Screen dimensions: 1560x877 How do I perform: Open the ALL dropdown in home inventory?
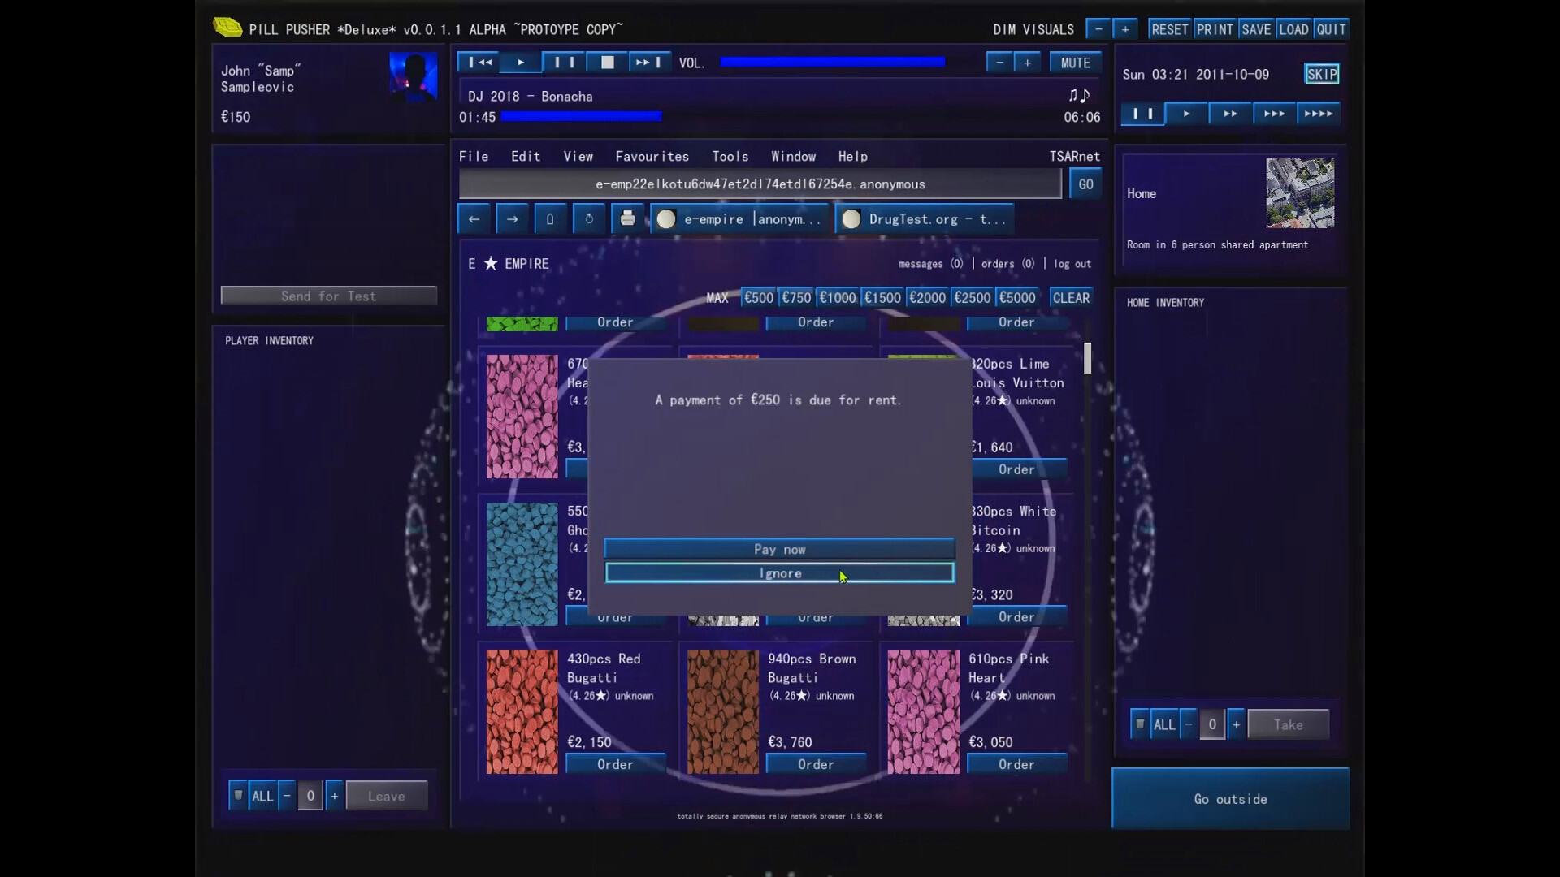pyautogui.click(x=1163, y=724)
